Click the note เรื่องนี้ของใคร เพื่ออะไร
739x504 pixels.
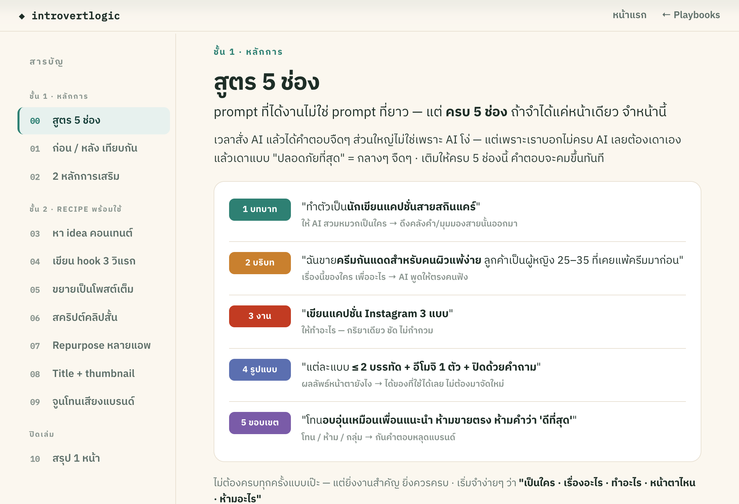coord(385,277)
